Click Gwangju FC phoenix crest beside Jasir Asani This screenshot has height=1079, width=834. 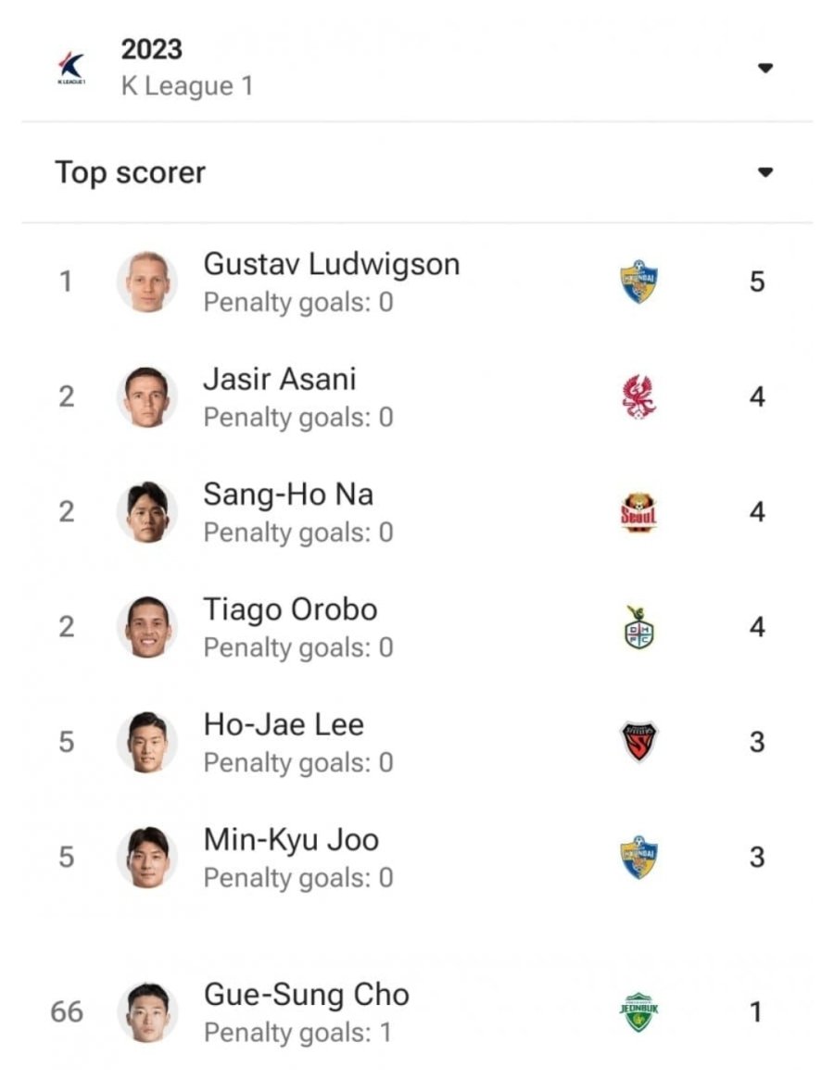click(x=639, y=397)
